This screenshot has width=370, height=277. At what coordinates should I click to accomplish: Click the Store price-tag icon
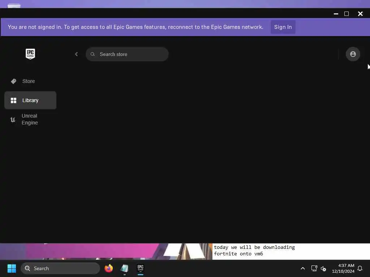pyautogui.click(x=13, y=81)
